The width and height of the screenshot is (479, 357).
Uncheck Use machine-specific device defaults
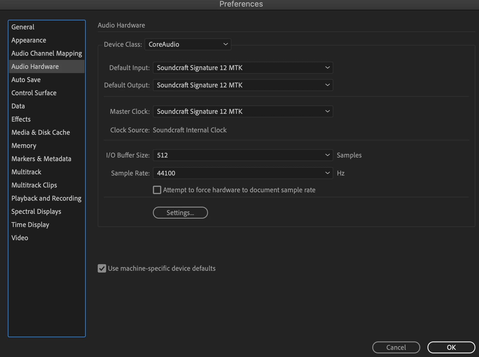pyautogui.click(x=102, y=268)
